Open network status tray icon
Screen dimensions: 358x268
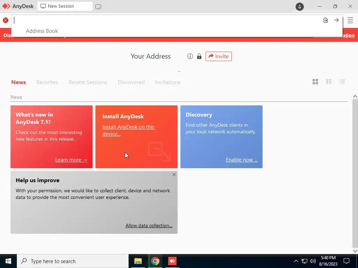coord(305,261)
